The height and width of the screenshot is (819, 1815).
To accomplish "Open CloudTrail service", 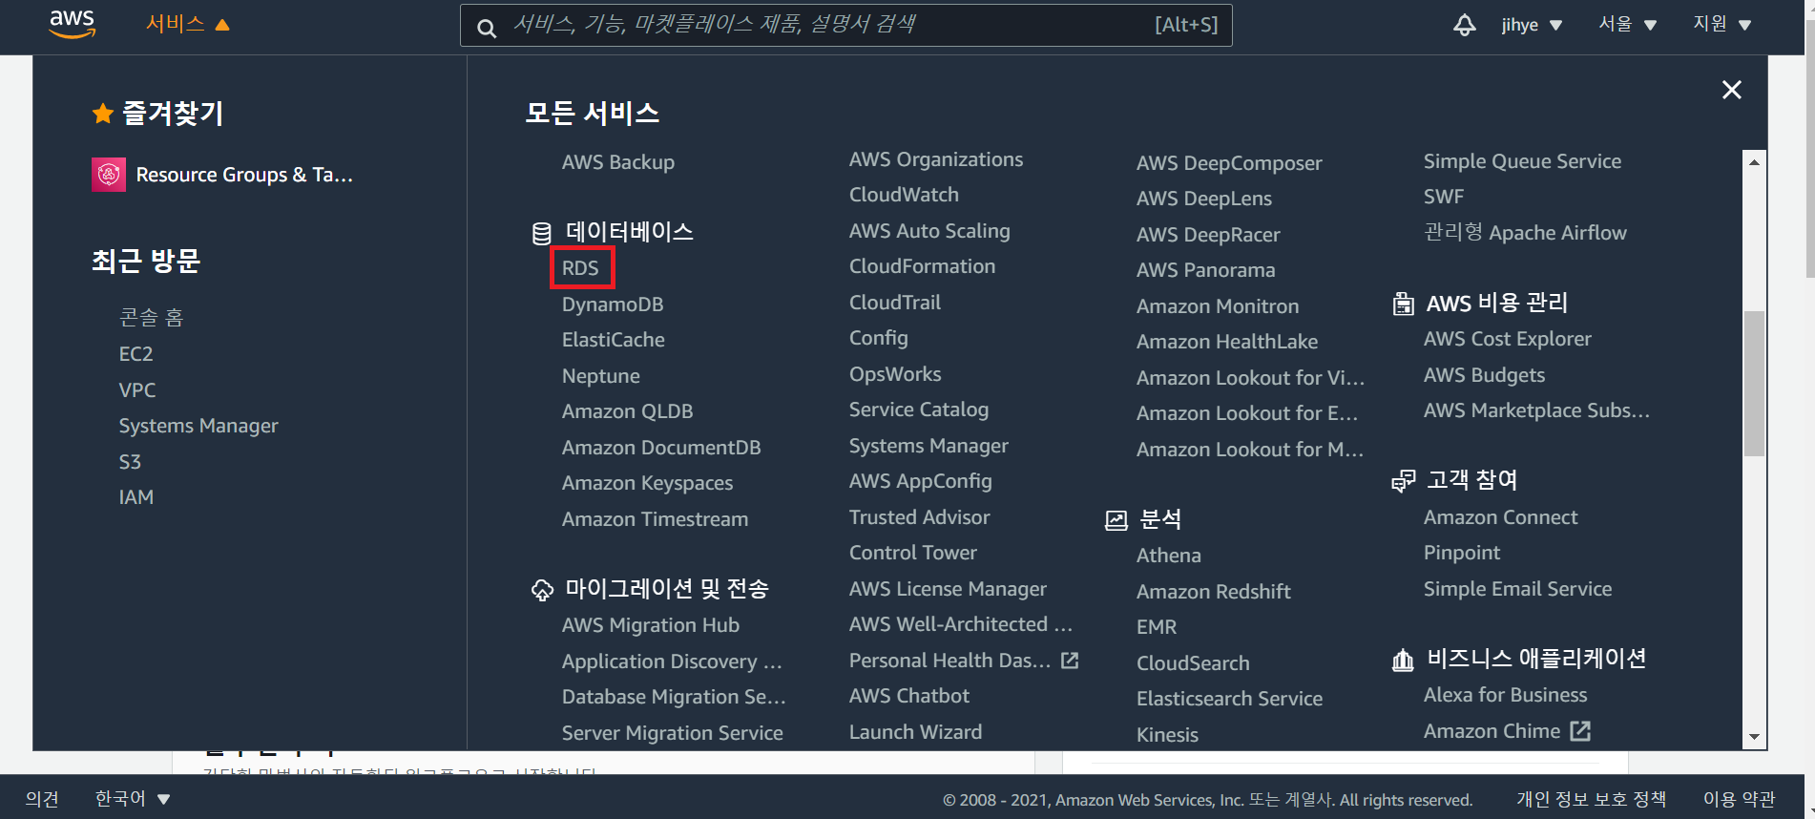I will [x=895, y=303].
